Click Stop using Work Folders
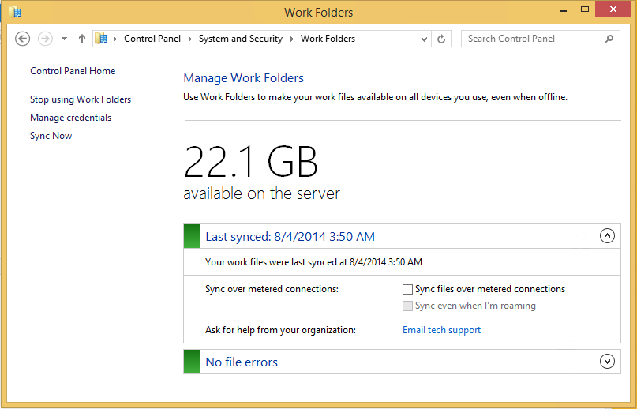 (x=81, y=99)
